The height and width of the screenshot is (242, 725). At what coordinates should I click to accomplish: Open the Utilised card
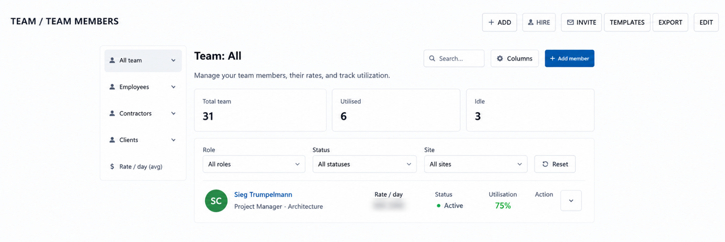coord(396,110)
